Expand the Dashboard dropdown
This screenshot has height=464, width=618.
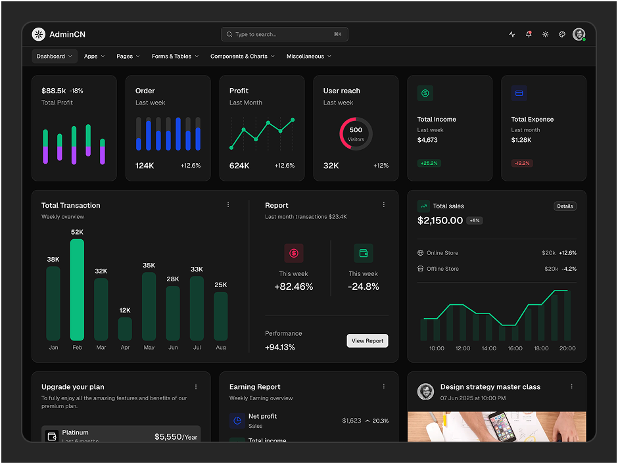(x=55, y=57)
